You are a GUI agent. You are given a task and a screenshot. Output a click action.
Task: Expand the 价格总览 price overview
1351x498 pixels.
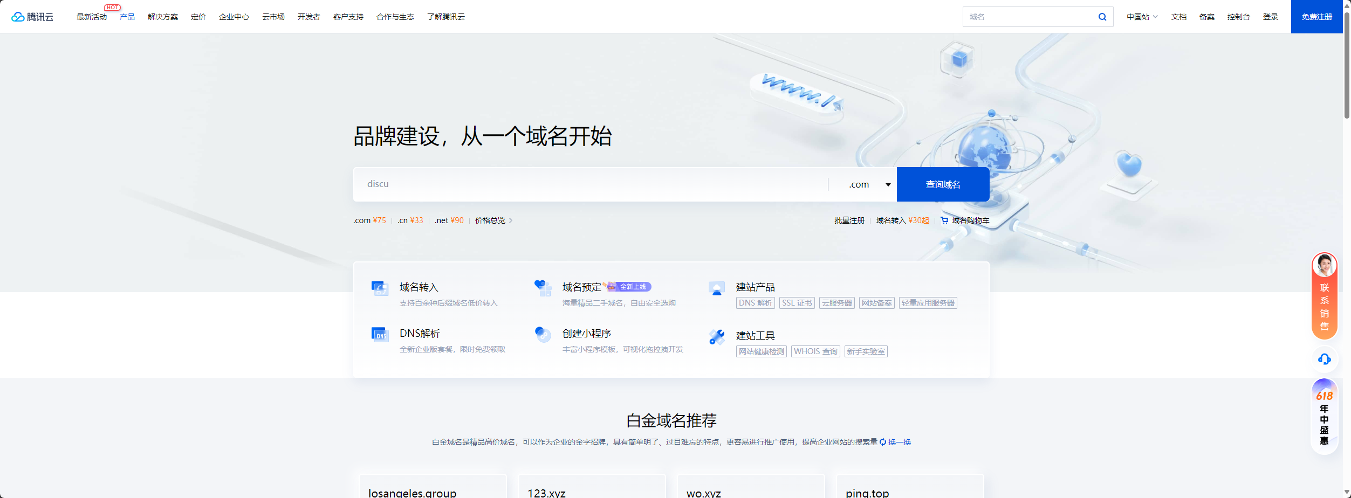[492, 220]
